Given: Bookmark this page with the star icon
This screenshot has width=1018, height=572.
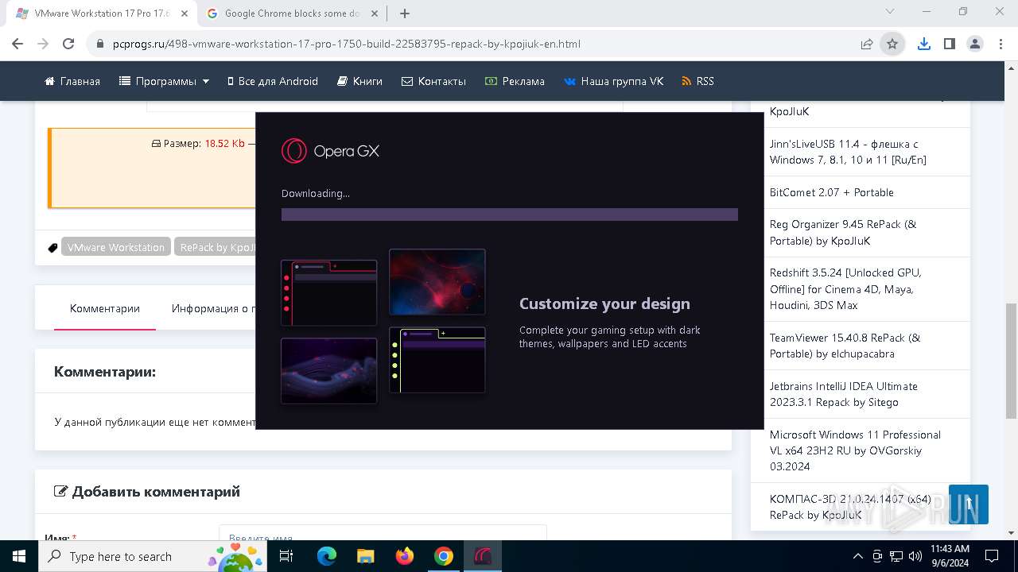Looking at the screenshot, I should [892, 44].
